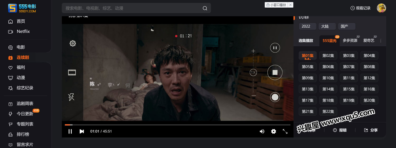Image resolution: width=396 pixels, height=148 pixels.
Task: Select episode 第21集
Action: coord(308,111)
